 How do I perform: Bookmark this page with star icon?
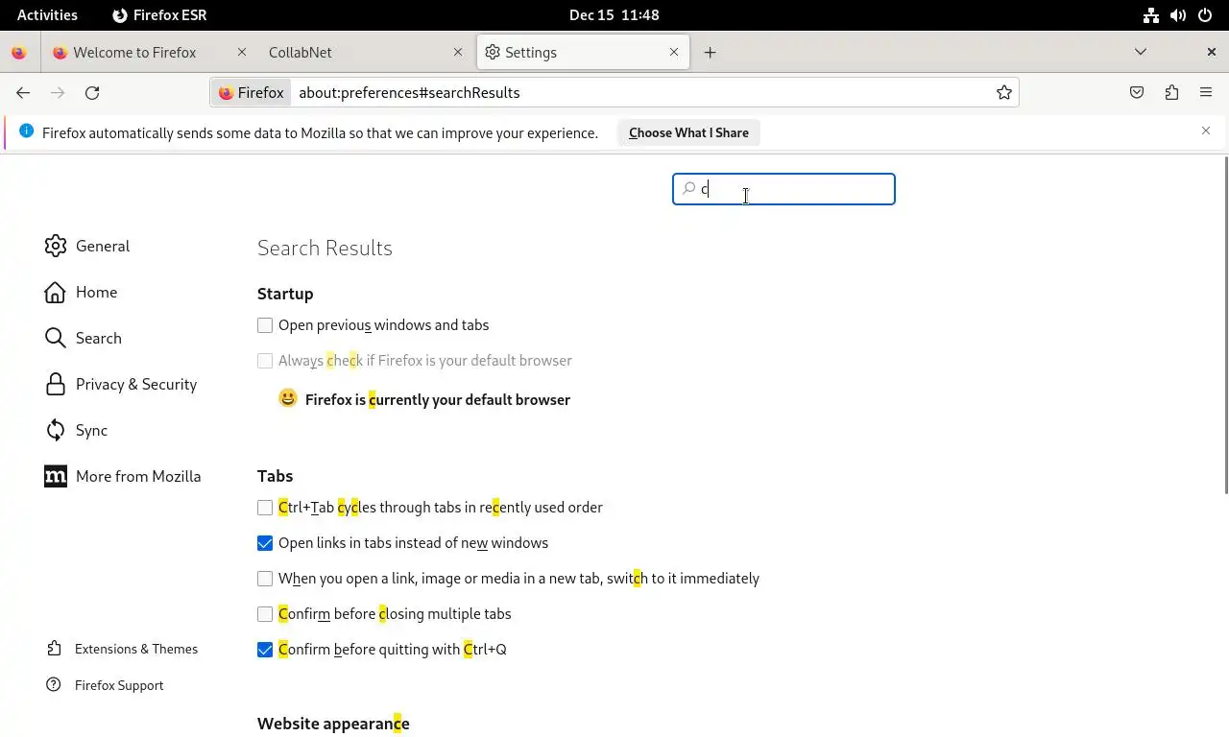(x=1003, y=93)
